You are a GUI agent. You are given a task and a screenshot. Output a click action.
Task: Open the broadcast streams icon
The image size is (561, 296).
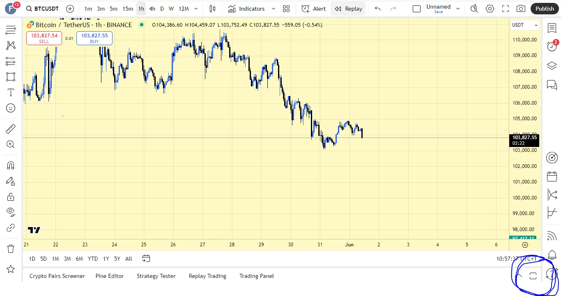click(x=552, y=236)
